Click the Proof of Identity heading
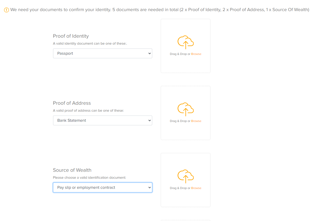314x221 pixels. (71, 36)
